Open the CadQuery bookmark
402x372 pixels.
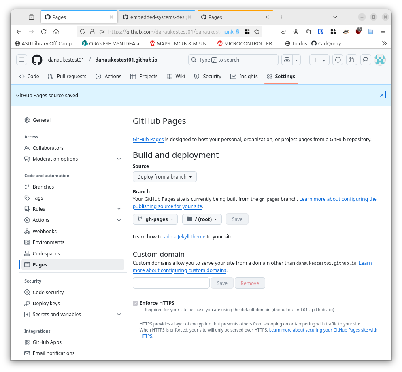326,43
